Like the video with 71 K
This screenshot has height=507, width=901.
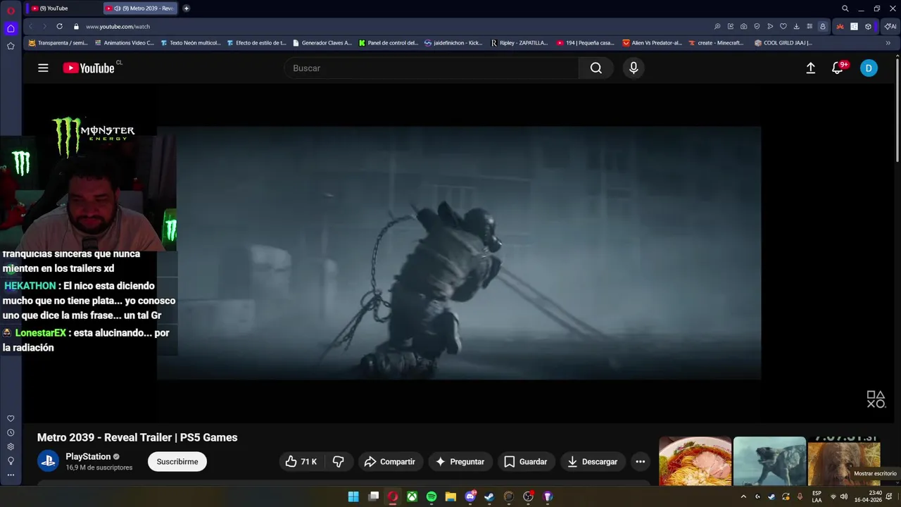pos(301,462)
